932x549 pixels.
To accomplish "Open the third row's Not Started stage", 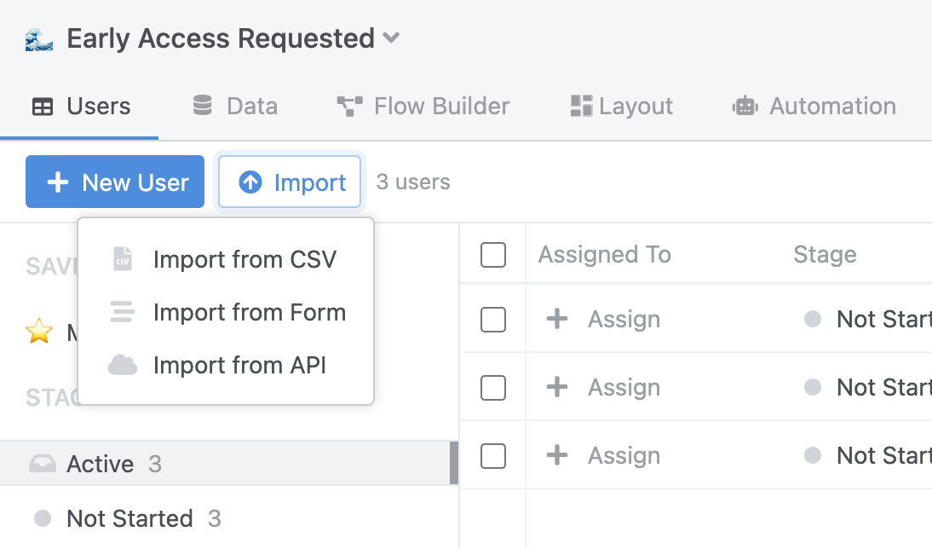I will coord(868,456).
